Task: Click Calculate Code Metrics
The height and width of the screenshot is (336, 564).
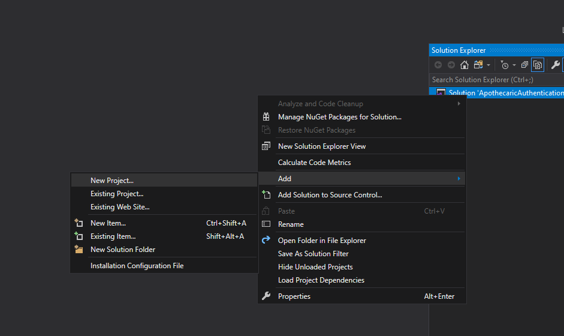Action: click(314, 163)
